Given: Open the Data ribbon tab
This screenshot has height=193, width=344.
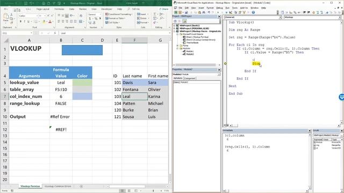Looking at the screenshot, I should [x=71, y=9].
